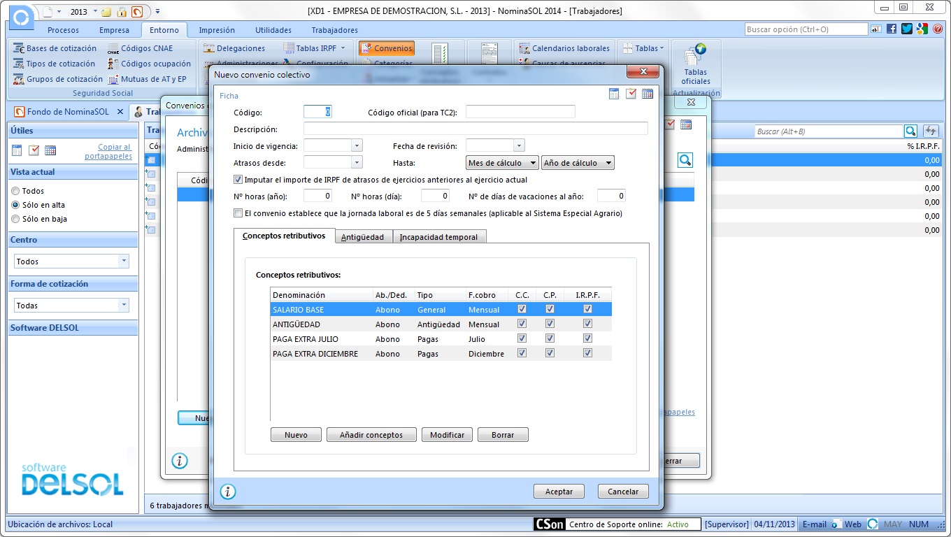Open Forma de cotización dropdown showing Todas

coord(72,305)
